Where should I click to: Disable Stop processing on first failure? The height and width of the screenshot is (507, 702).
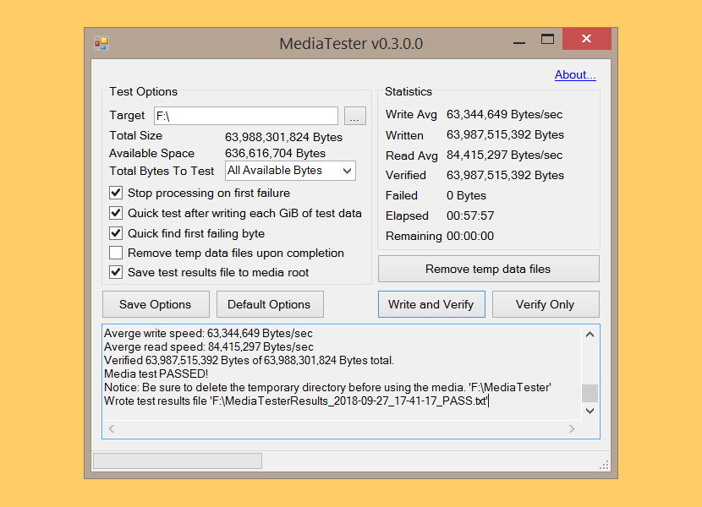[x=115, y=193]
